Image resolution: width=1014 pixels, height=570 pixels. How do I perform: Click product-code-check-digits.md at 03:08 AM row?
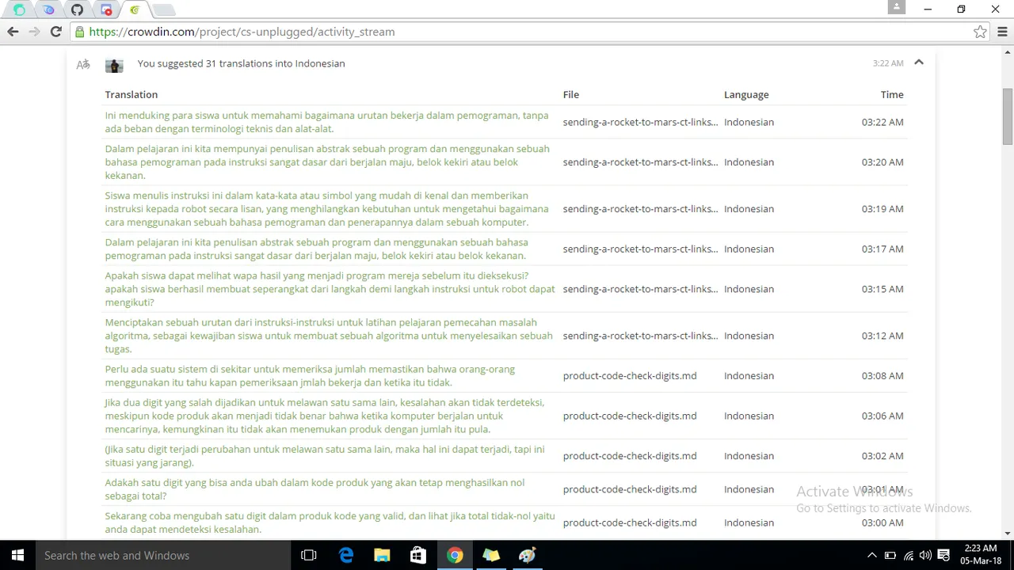[630, 376]
